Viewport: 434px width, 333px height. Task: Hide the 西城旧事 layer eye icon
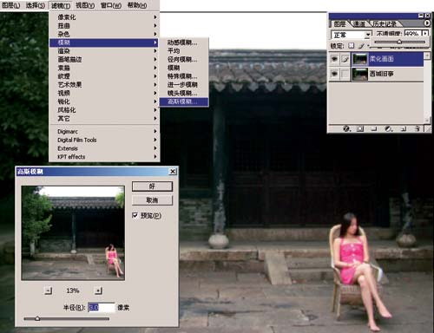[334, 74]
